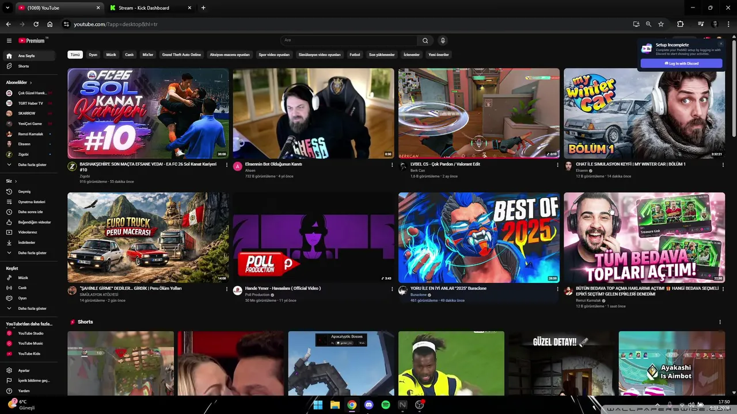The height and width of the screenshot is (414, 737).
Task: Open Shorts in the sidebar
Action: (x=31, y=66)
